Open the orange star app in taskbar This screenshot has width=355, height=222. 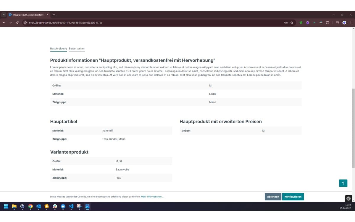coord(46,206)
